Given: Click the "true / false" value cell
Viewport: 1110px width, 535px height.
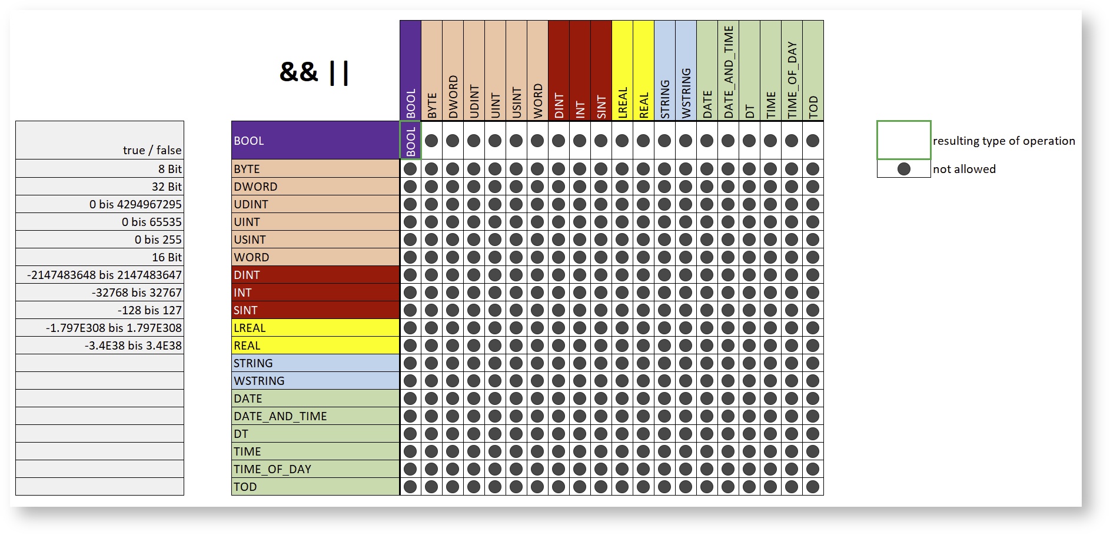Looking at the screenshot, I should click(100, 141).
